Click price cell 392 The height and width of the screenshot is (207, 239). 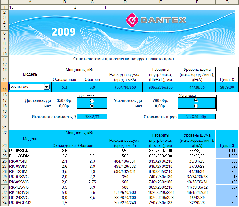(227, 203)
